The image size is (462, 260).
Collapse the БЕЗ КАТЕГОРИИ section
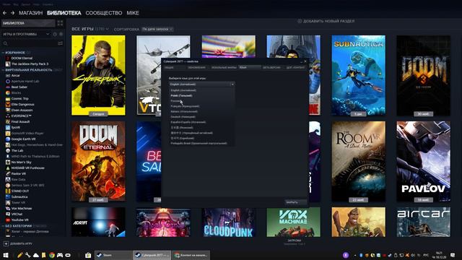3,226
